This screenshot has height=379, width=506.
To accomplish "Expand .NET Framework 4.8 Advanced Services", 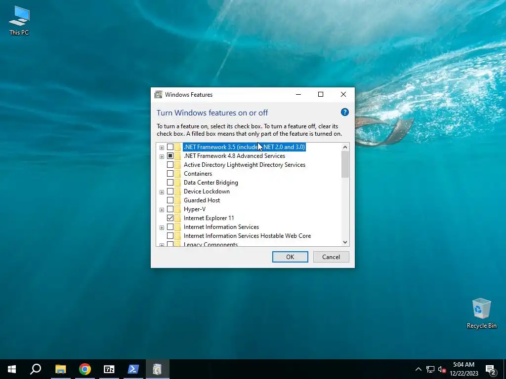I will pos(162,156).
